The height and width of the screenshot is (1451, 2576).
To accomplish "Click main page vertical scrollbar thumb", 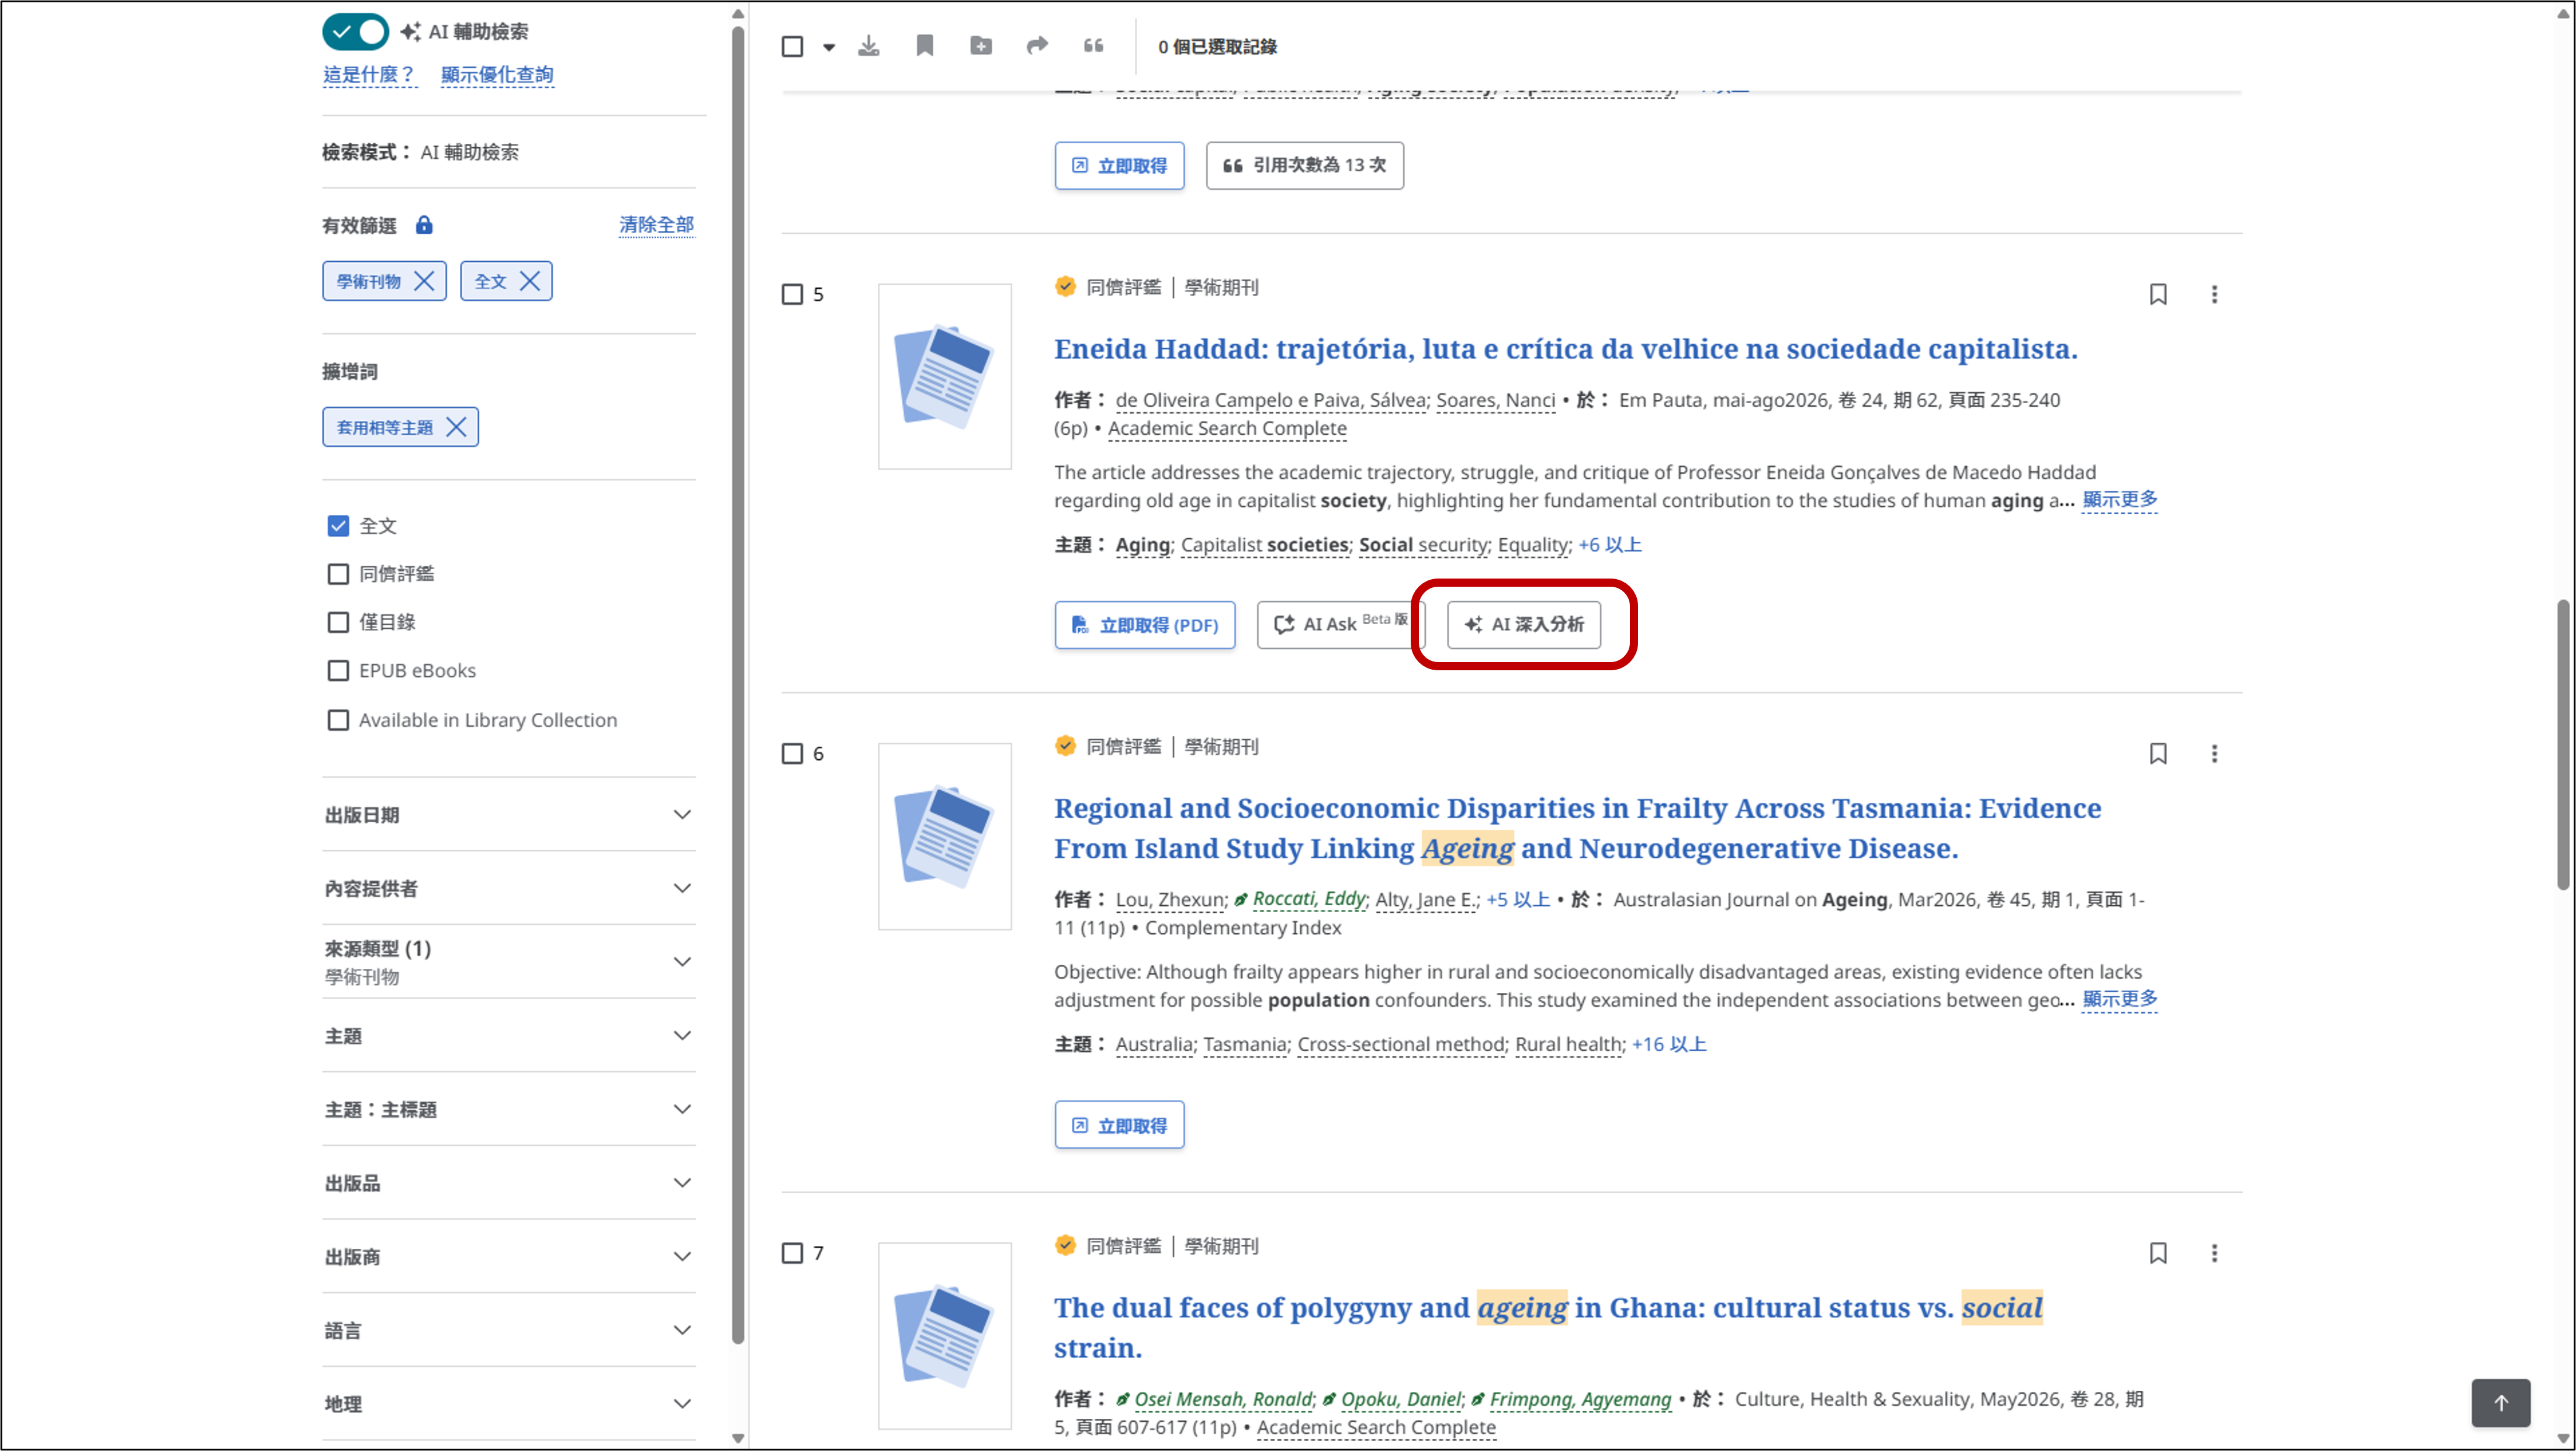I will [x=2563, y=744].
